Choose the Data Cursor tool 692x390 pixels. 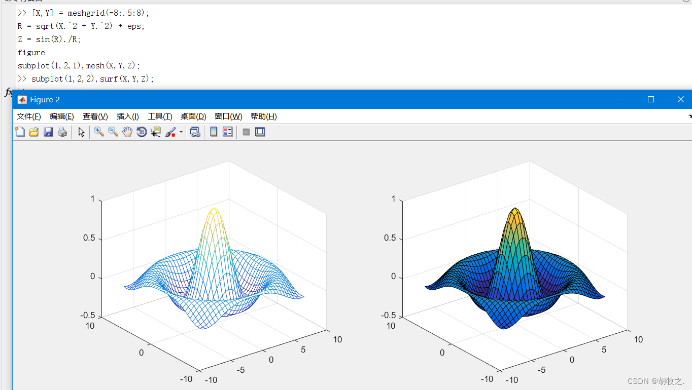click(x=156, y=132)
